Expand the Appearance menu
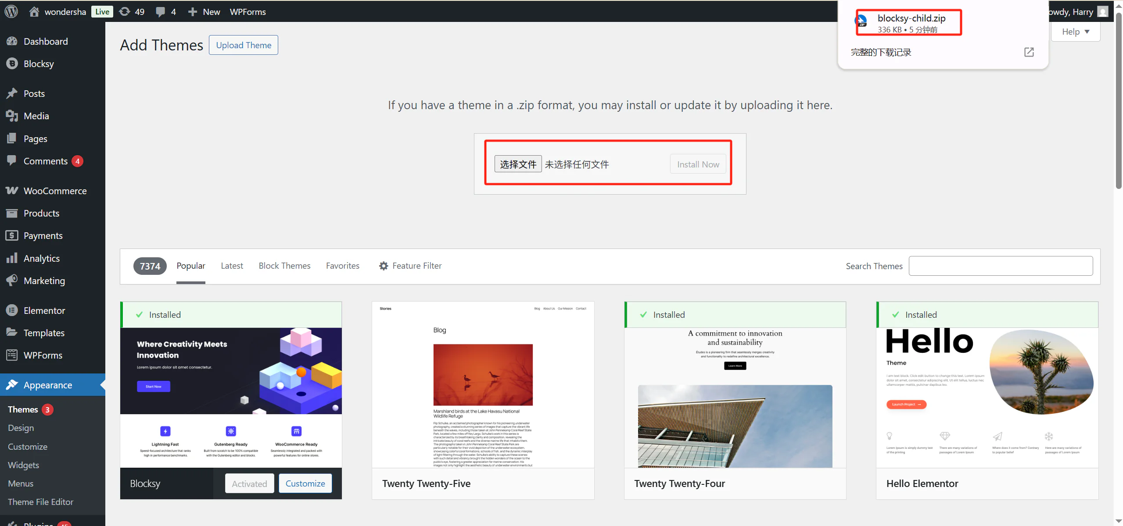1123x526 pixels. [x=47, y=385]
